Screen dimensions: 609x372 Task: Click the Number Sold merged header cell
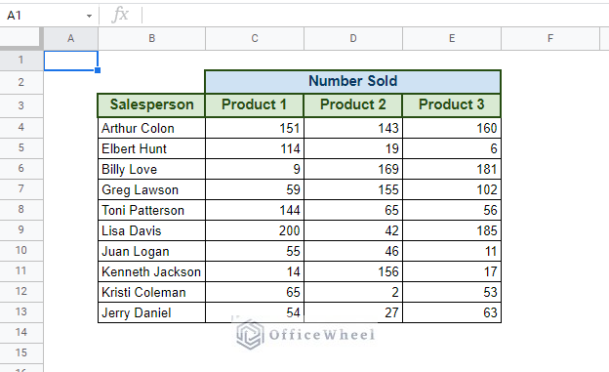[x=352, y=81]
